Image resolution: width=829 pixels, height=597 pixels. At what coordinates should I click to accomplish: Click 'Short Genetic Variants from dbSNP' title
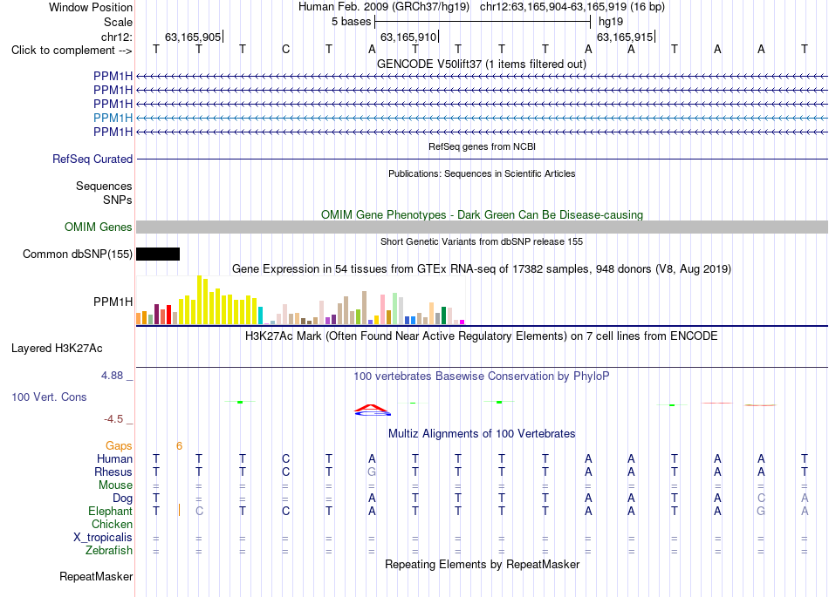click(x=482, y=241)
